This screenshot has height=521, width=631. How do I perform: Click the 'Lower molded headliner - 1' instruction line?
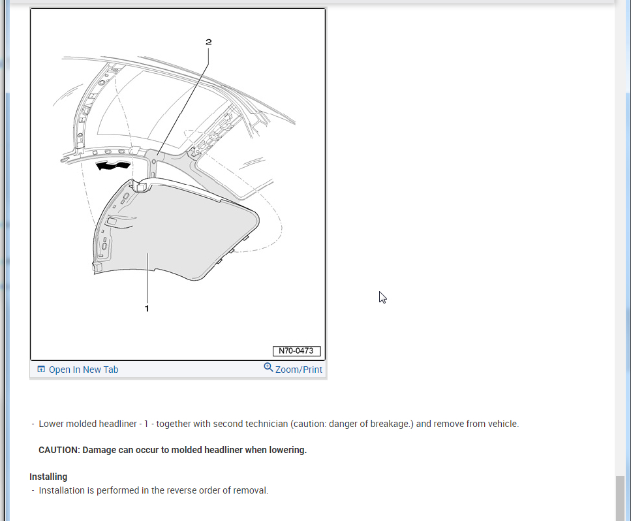tap(279, 424)
